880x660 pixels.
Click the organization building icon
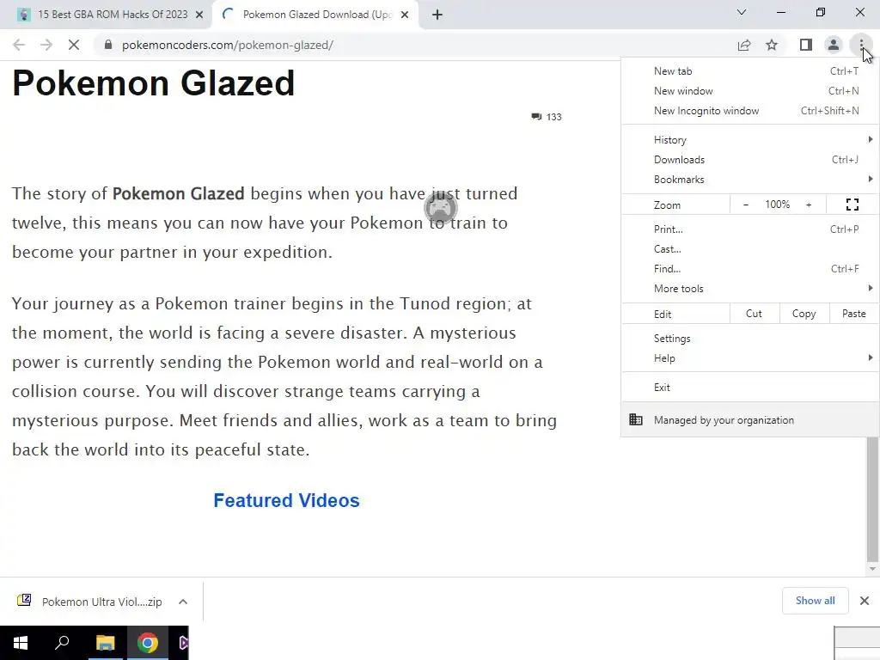(636, 419)
